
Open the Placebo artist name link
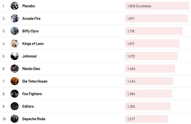[28, 6]
